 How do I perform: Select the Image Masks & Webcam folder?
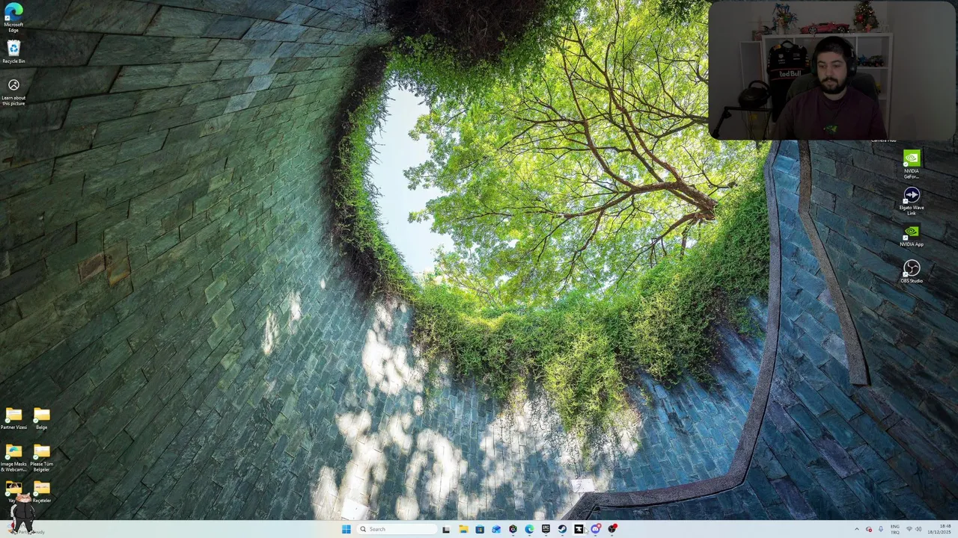coord(13,457)
